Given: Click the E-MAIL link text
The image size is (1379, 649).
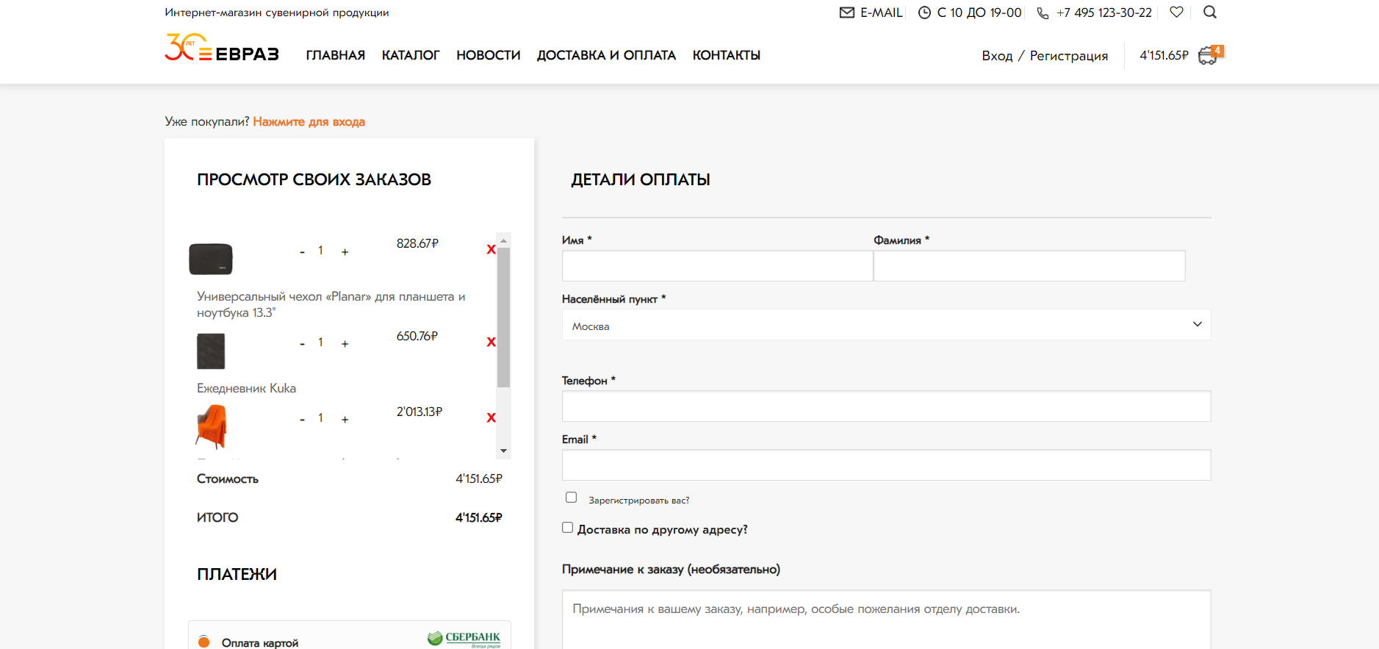Looking at the screenshot, I should point(881,12).
